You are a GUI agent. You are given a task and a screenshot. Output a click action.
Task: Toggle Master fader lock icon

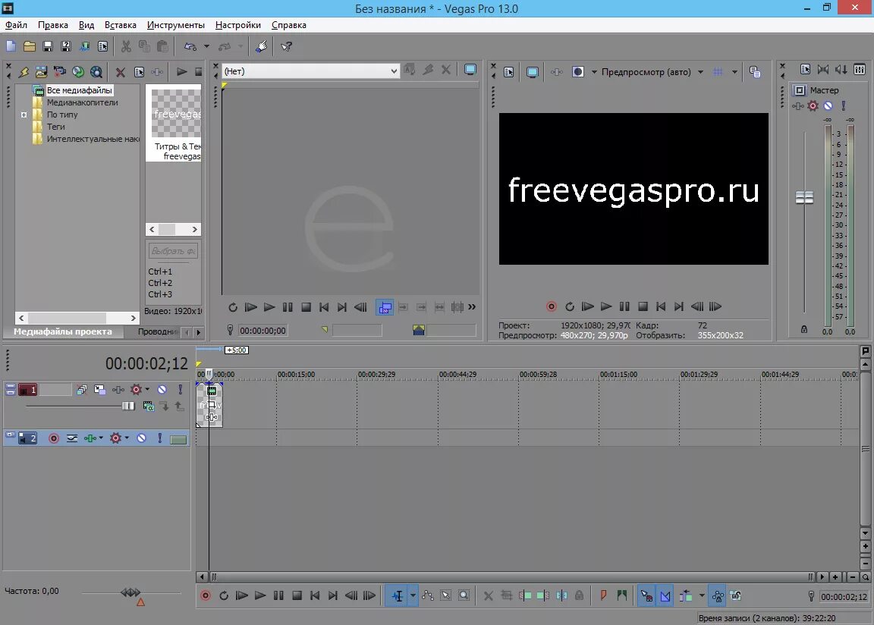[803, 329]
